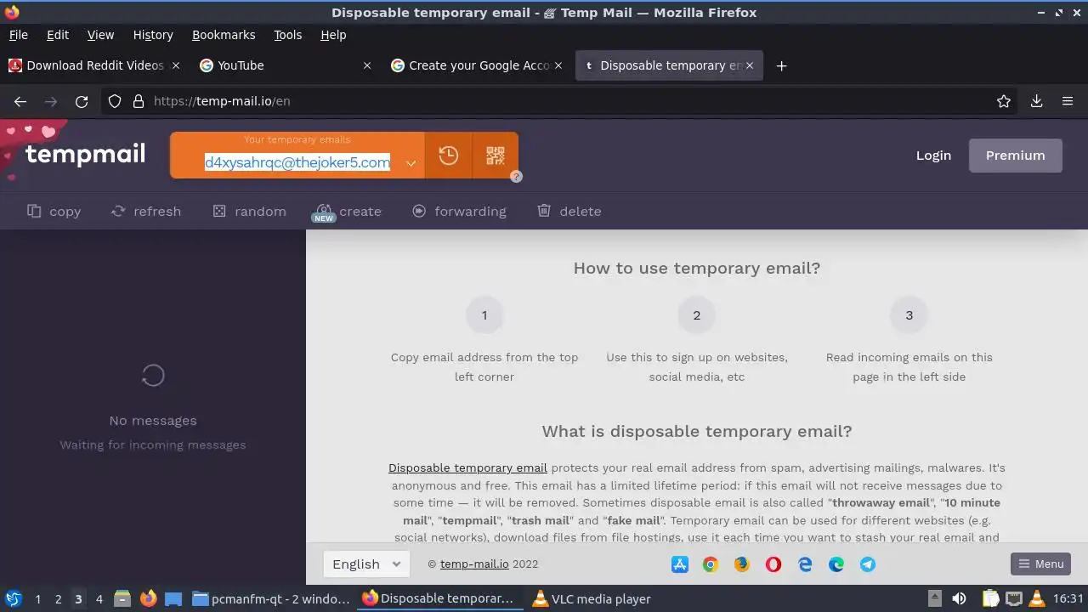This screenshot has height=612, width=1088.
Task: Open the system start menu icon
Action: (x=13, y=598)
